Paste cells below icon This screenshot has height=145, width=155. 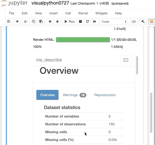tap(41, 21)
